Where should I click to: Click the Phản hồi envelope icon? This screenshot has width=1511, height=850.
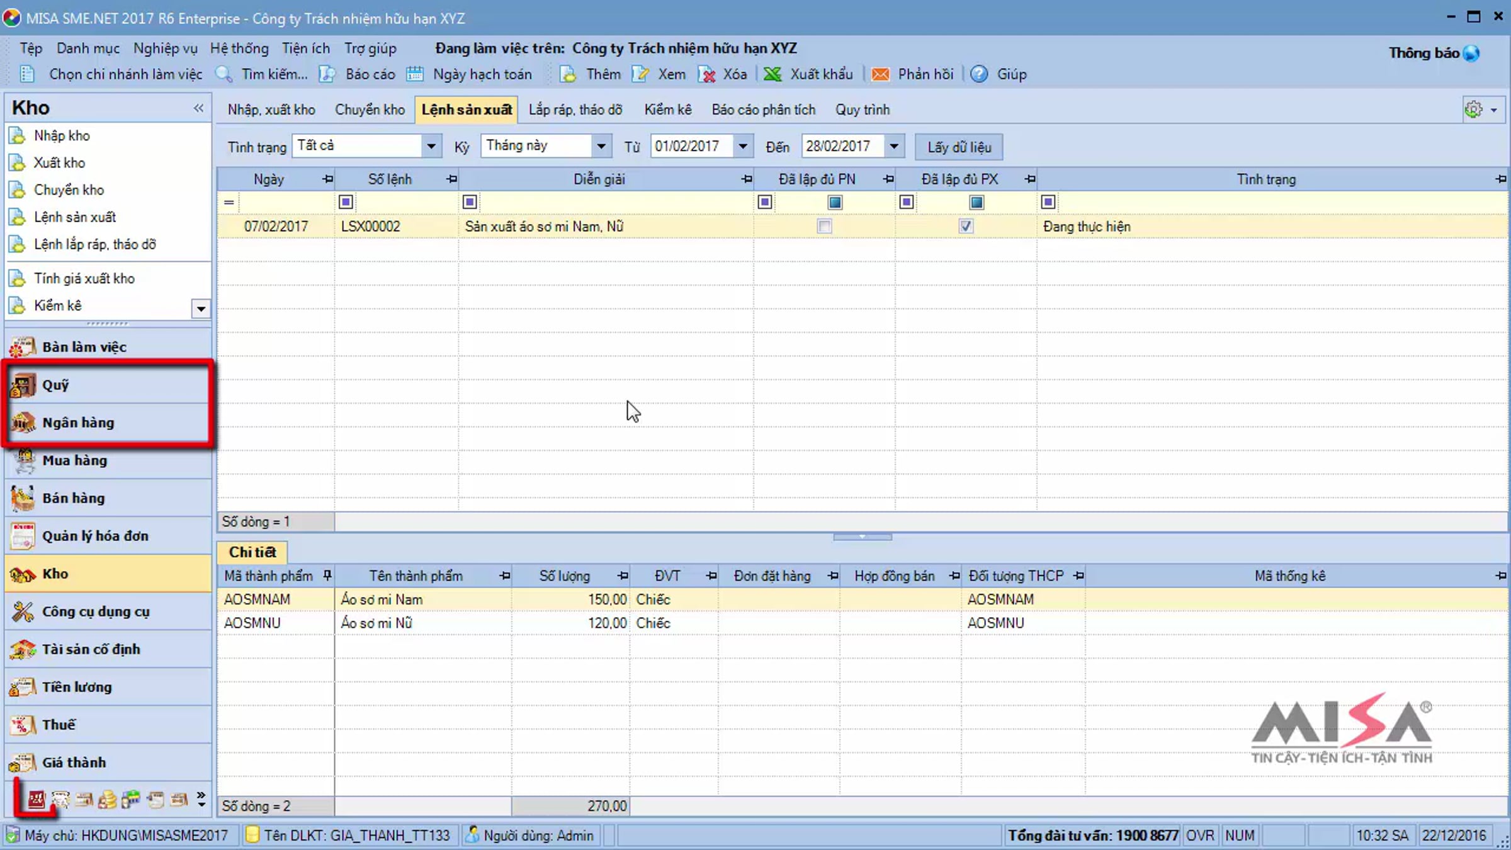click(x=880, y=74)
